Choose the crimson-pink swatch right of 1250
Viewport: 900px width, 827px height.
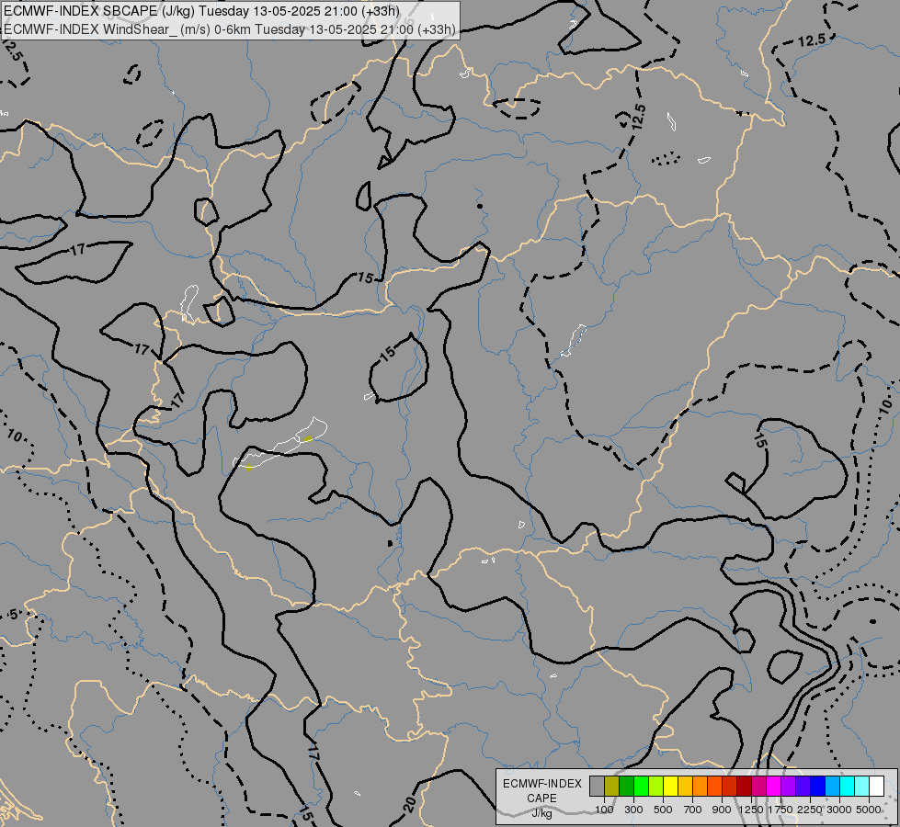(758, 787)
